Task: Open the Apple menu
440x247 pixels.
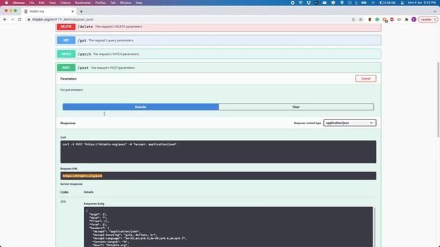Action: [x=6, y=3]
